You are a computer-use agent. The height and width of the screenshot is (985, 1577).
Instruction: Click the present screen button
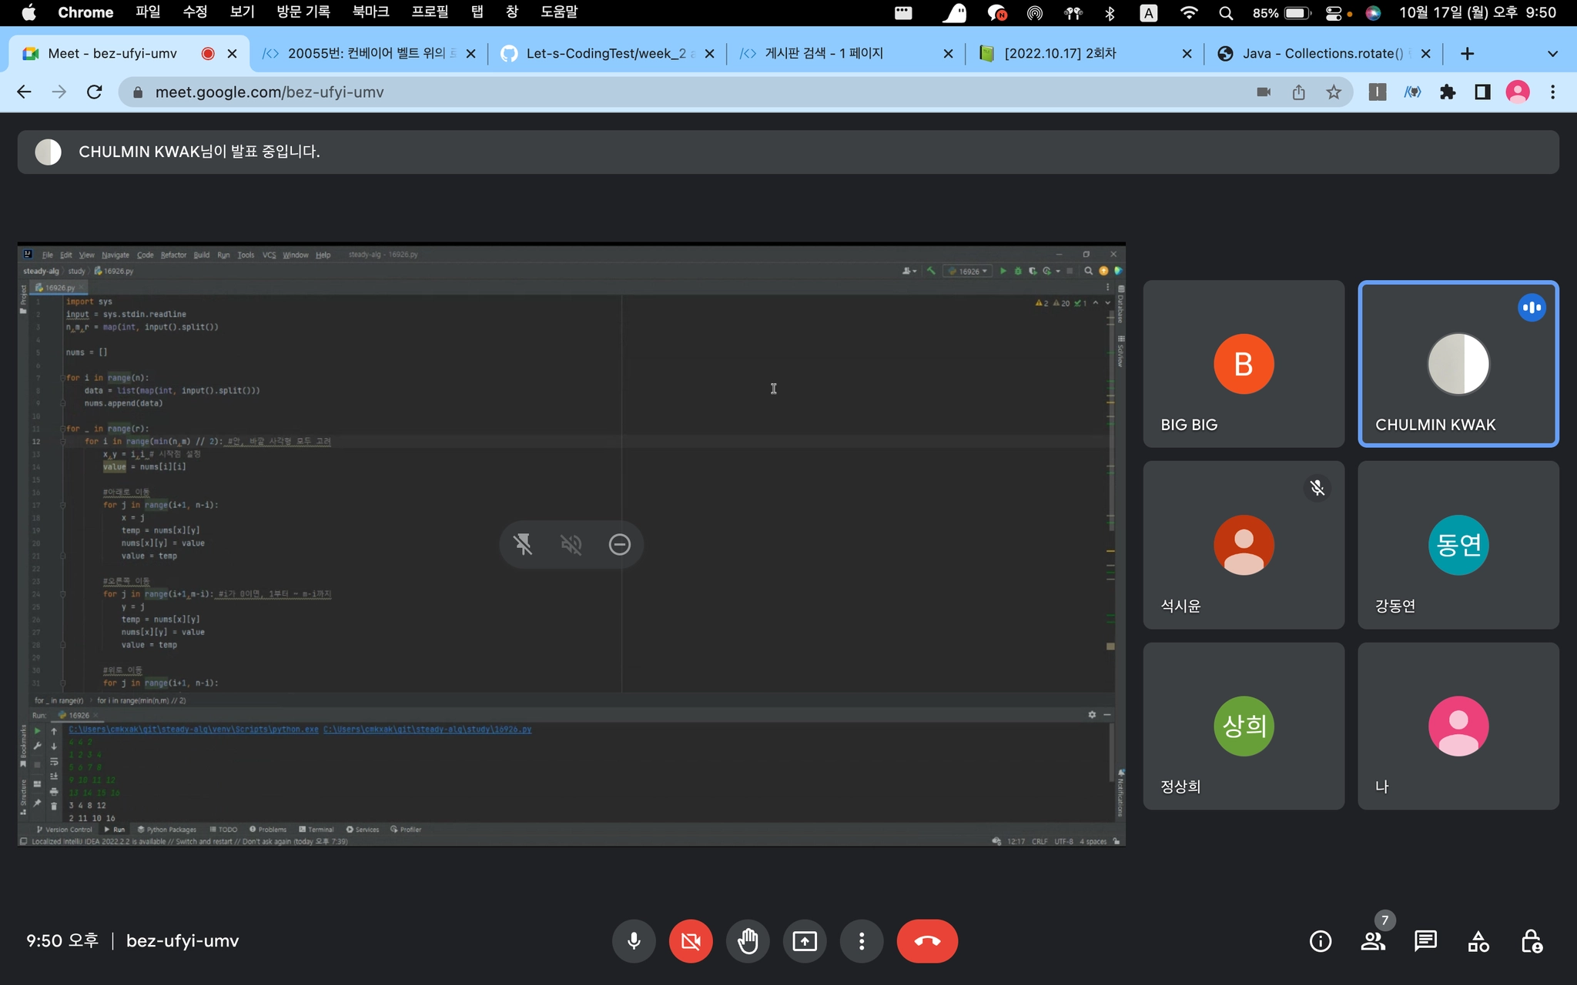805,940
